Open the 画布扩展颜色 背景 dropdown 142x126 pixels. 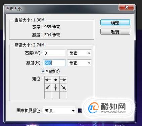[59, 111]
